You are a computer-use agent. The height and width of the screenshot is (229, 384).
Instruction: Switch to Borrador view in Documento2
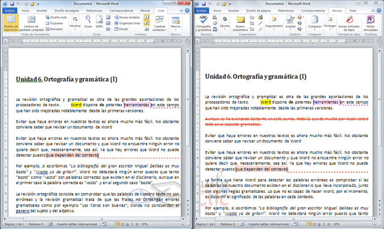coord(54,29)
